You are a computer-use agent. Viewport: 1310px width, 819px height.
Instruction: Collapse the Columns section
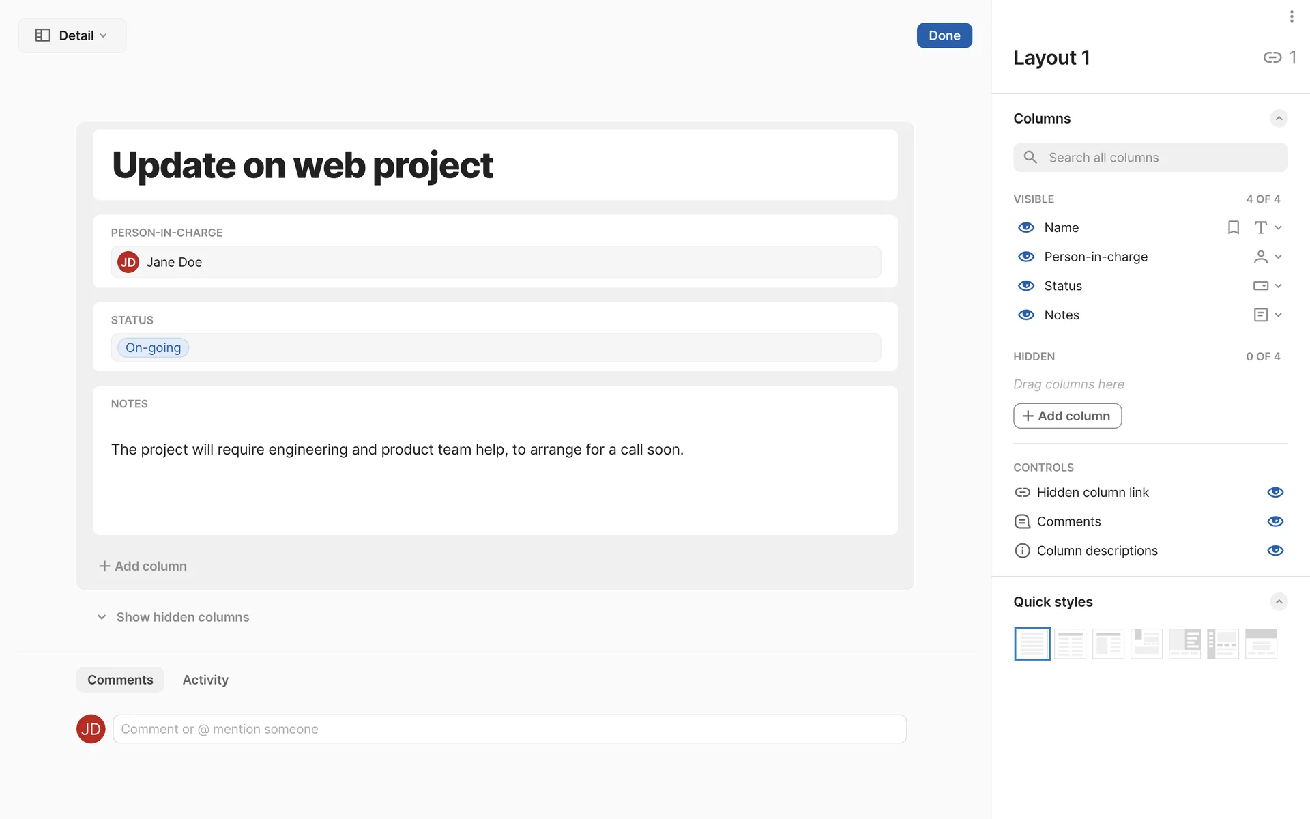click(x=1279, y=119)
